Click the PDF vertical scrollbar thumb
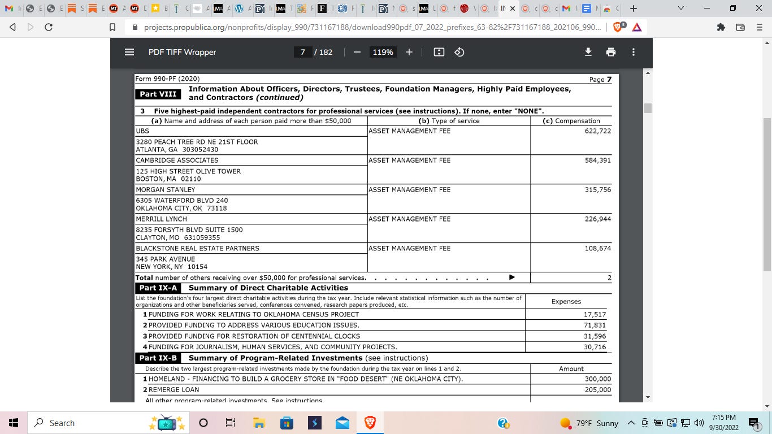 click(648, 108)
